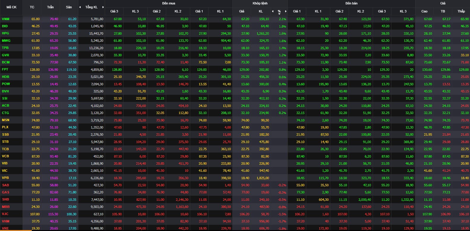Select the POW ticker symbol
The width and height of the screenshot is (470, 231).
6,84
